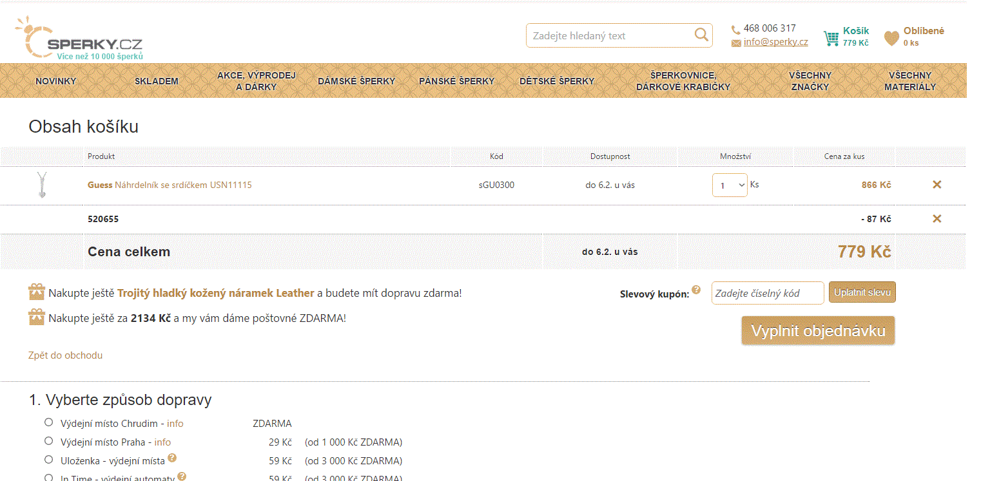This screenshot has width=981, height=481.
Task: Select Výdejní místo Chrudim delivery option
Action: pos(49,422)
